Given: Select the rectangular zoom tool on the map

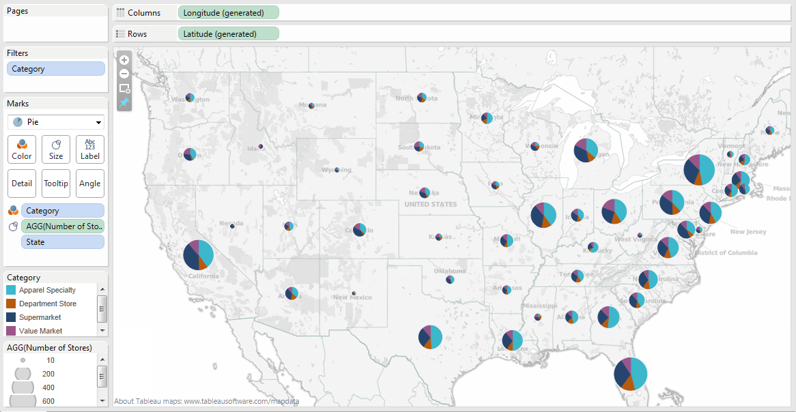Looking at the screenshot, I should [124, 88].
